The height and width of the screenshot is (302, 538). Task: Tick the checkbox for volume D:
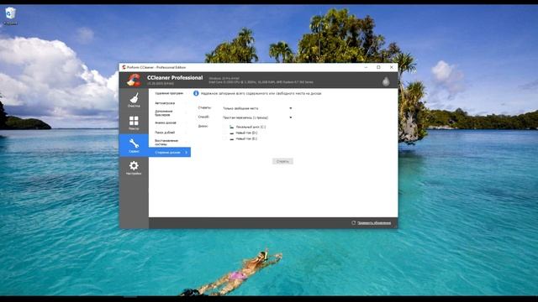(x=224, y=133)
